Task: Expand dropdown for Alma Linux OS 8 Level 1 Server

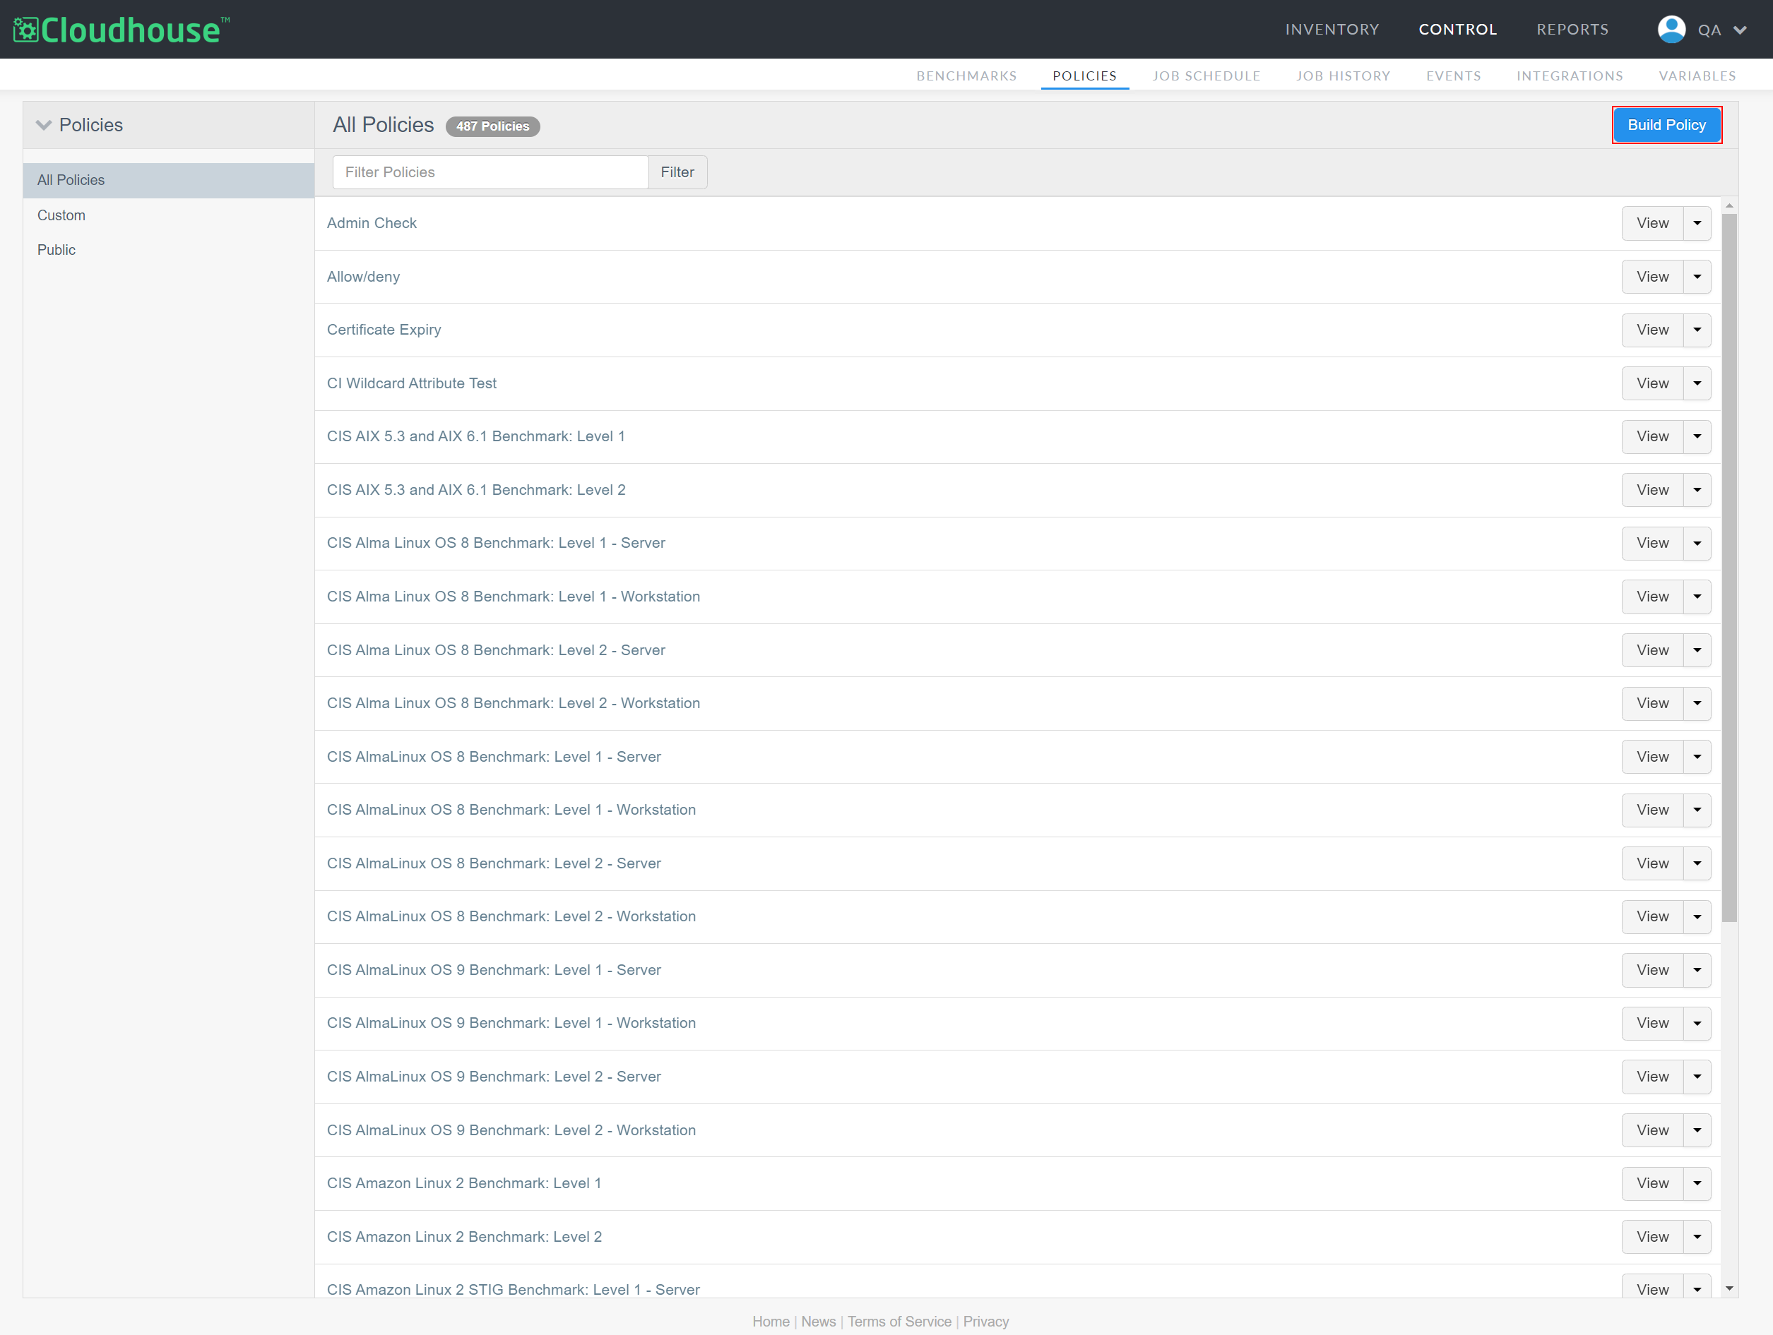Action: [x=1697, y=544]
